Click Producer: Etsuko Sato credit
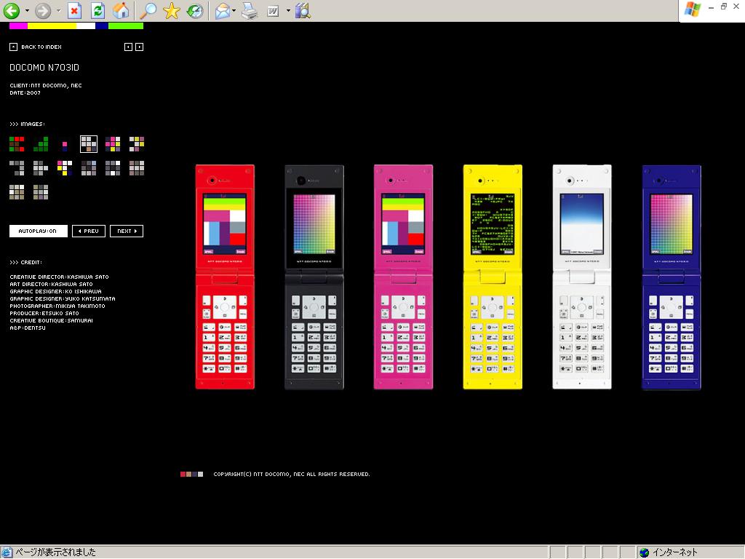 pyautogui.click(x=44, y=313)
